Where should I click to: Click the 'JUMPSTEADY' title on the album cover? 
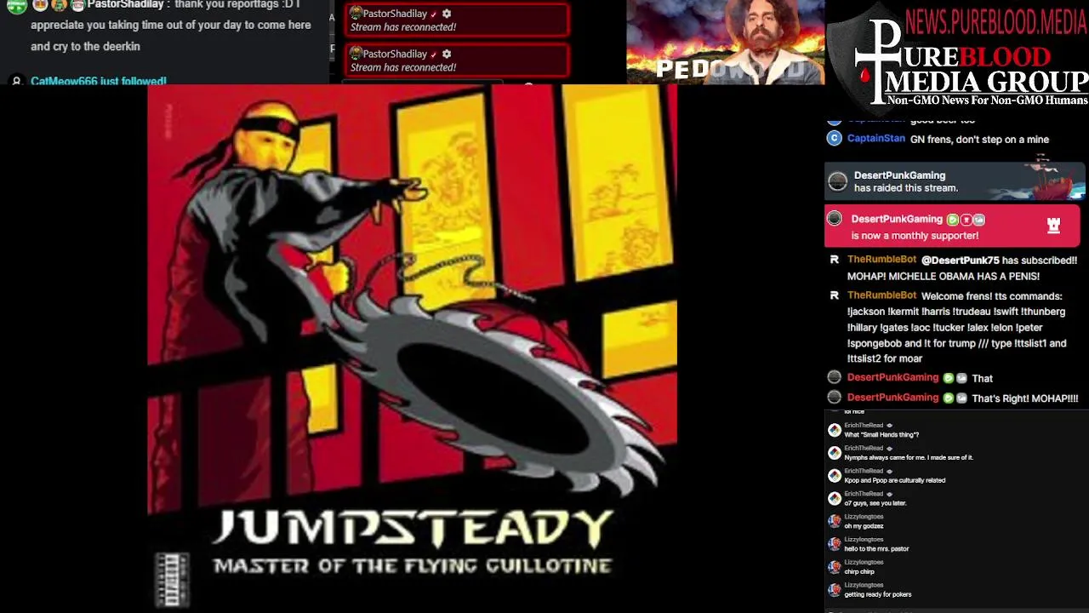(x=413, y=529)
